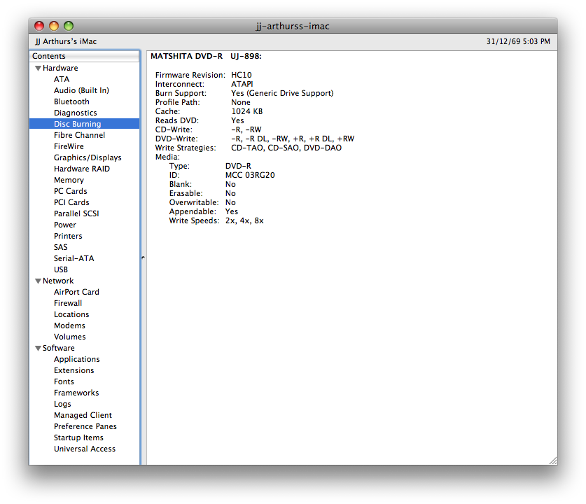
Task: Click the Hardware category label
Action: 60,68
